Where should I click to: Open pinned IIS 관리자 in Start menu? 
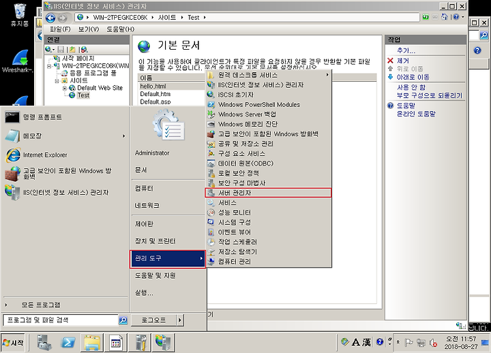(x=65, y=192)
